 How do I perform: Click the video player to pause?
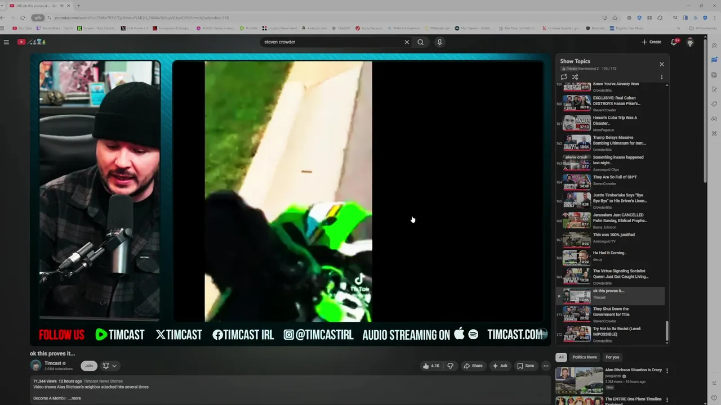(291, 199)
